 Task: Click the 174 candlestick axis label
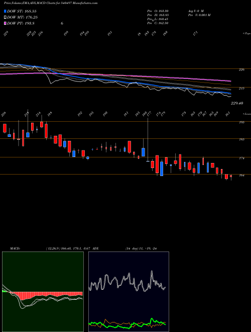coord(241,158)
